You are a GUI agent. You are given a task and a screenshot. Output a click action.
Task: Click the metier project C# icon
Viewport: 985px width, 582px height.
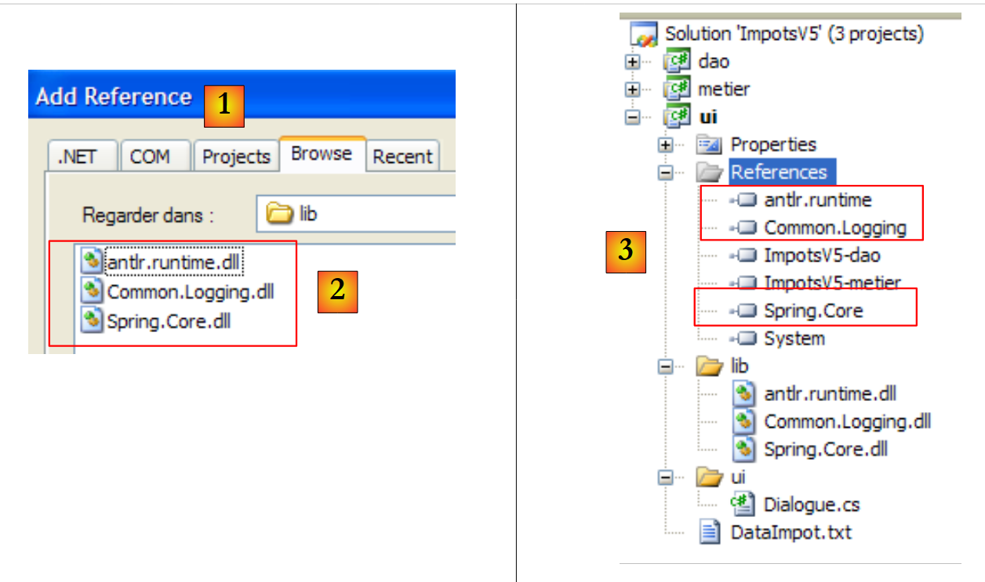pos(676,89)
